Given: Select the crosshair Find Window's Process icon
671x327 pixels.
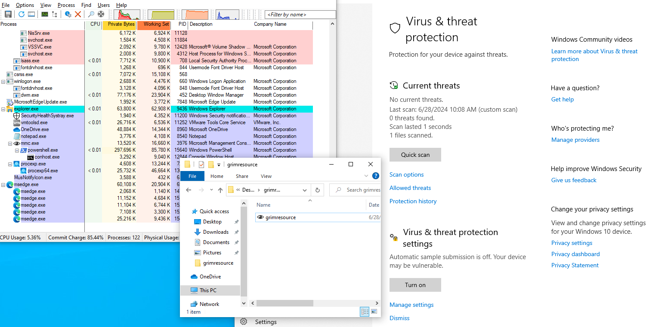Looking at the screenshot, I should tap(101, 14).
